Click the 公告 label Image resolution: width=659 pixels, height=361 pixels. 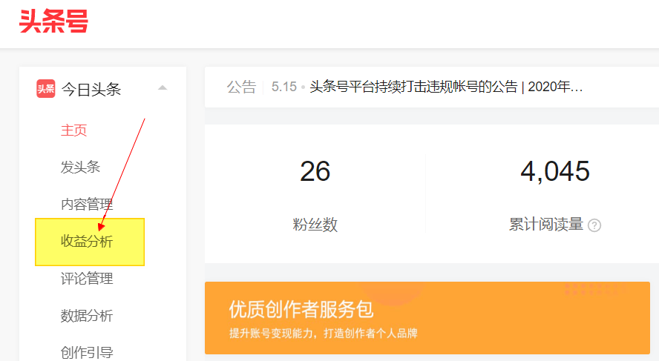(x=241, y=87)
